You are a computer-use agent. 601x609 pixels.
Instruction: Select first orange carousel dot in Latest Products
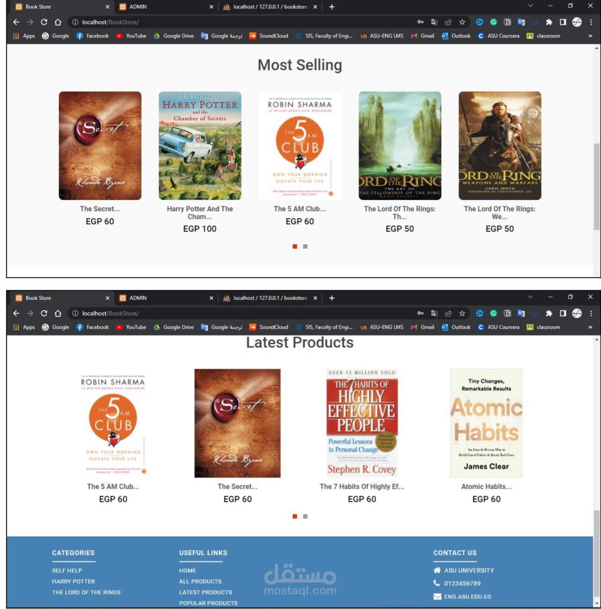(295, 516)
